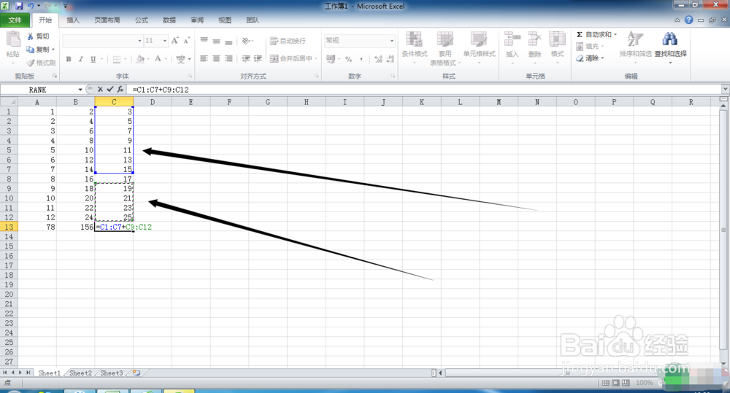
Task: Toggle align text left
Action: (204, 58)
